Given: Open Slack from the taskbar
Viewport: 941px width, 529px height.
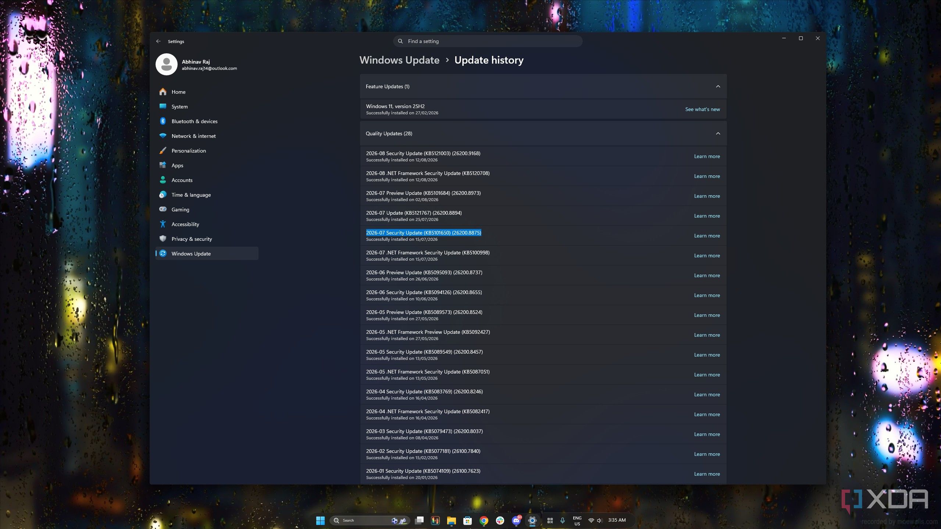Looking at the screenshot, I should click(500, 520).
